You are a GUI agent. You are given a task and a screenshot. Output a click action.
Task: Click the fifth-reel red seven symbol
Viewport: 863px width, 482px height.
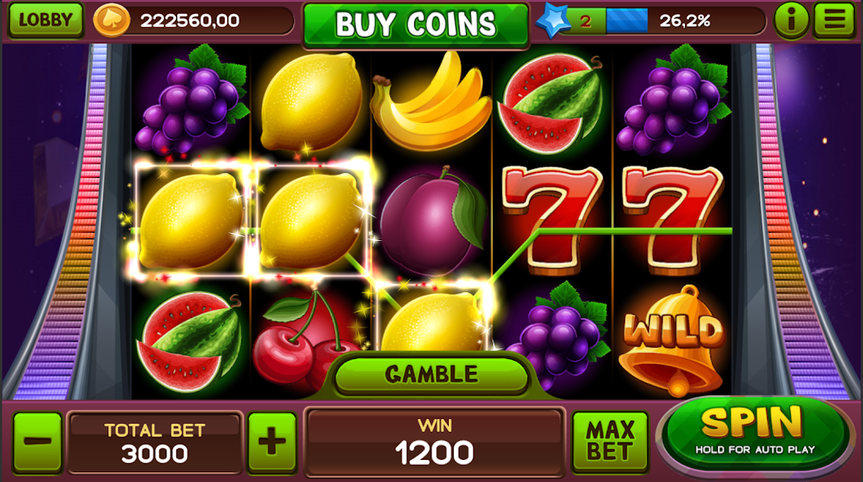[x=672, y=220]
